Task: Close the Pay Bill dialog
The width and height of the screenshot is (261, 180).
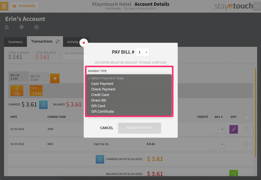Action: [84, 43]
